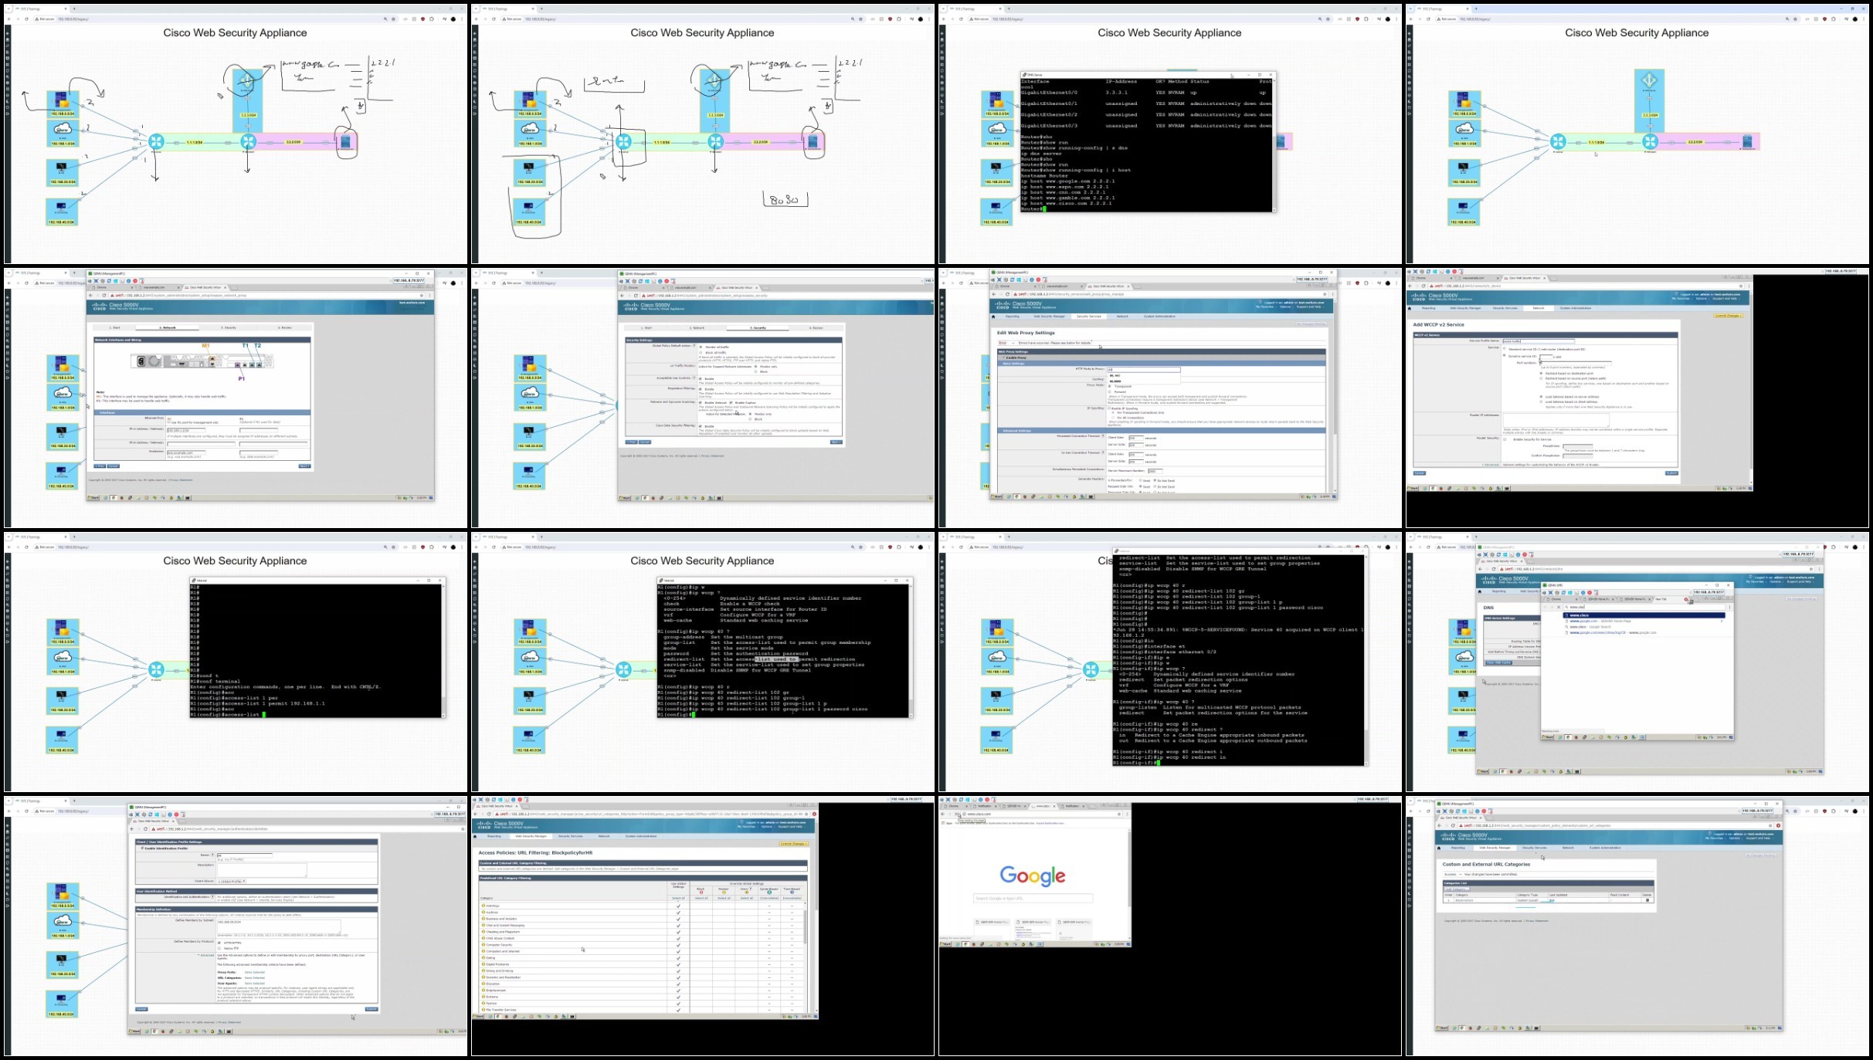Open the Network tab on Add WCCP v2 Service page
Screen dimensions: 1873x1060
tap(1539, 308)
